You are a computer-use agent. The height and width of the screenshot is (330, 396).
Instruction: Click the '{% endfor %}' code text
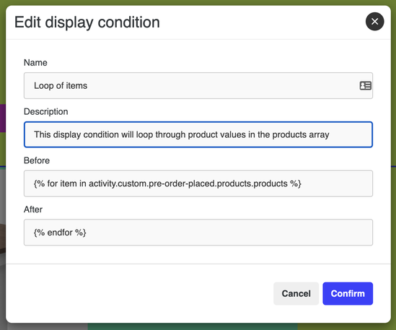pyautogui.click(x=60, y=233)
